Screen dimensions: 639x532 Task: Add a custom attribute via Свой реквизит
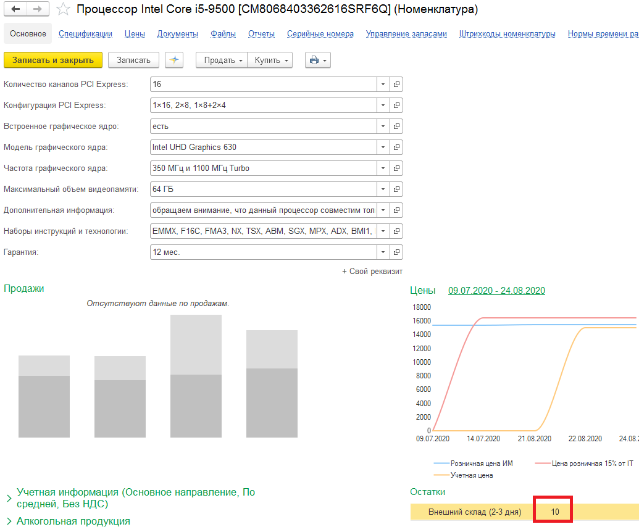coord(372,272)
